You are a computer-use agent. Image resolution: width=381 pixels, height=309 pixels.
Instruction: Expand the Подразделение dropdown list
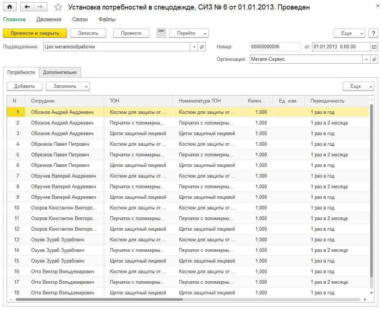click(x=194, y=47)
